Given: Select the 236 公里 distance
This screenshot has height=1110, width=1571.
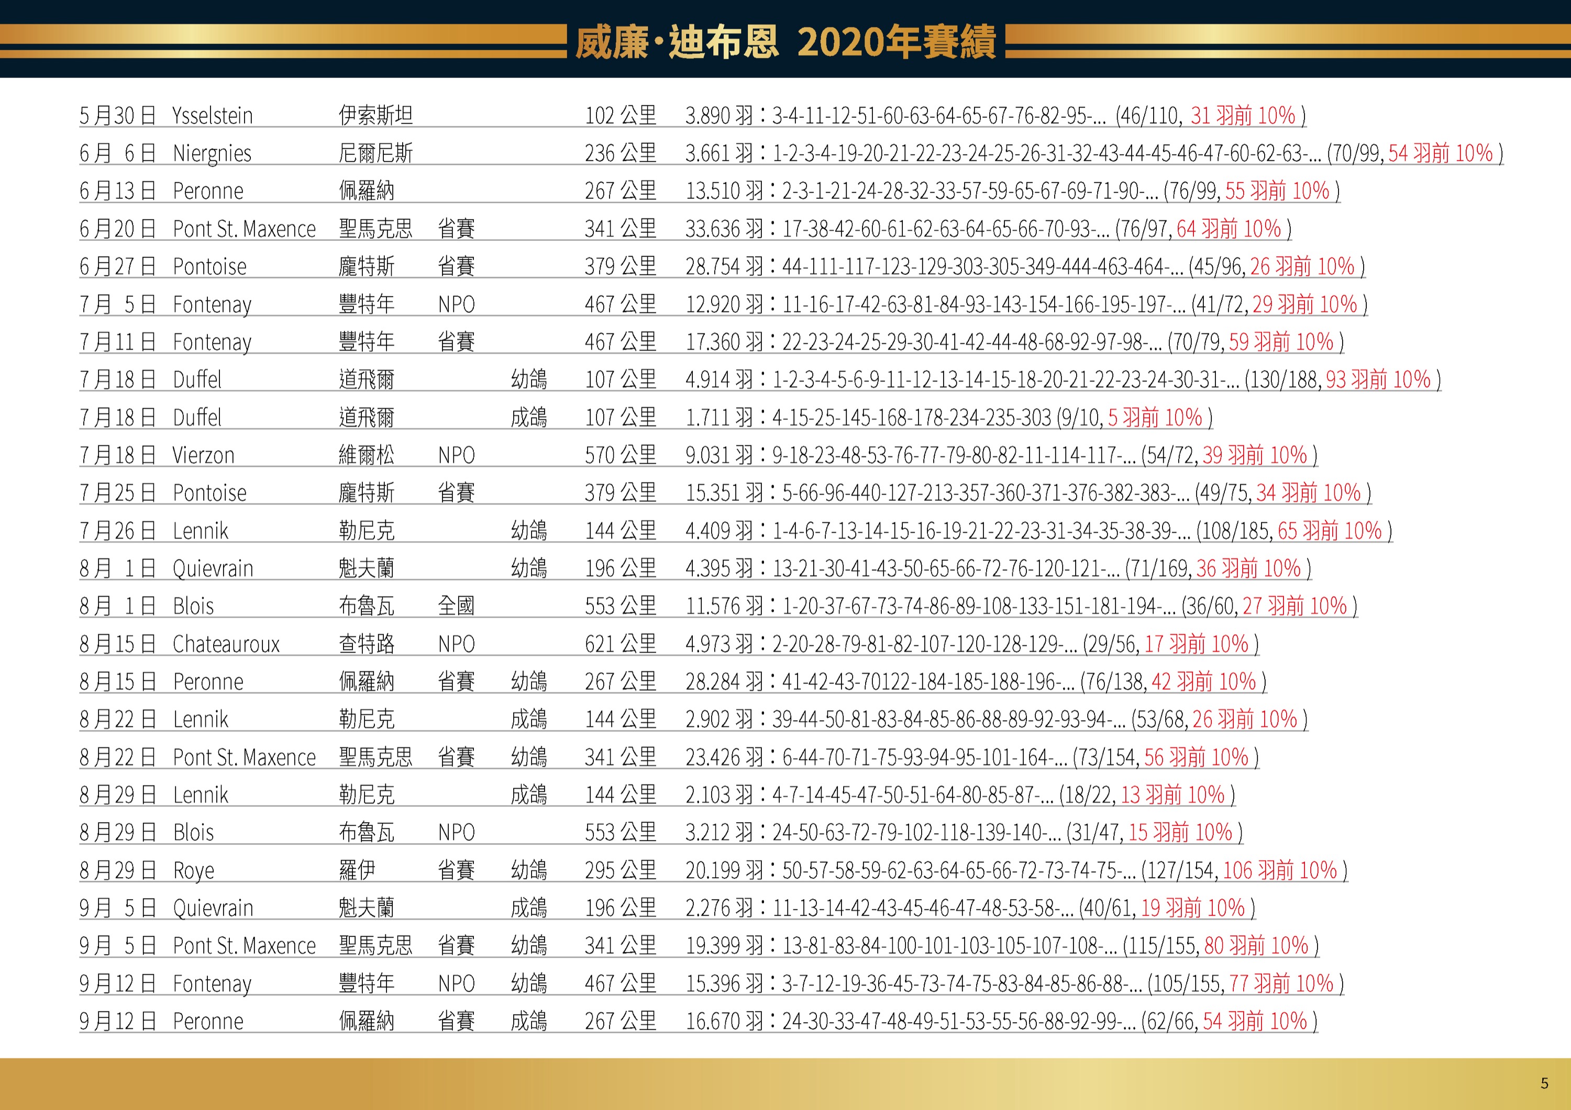Looking at the screenshot, I should coord(621,153).
